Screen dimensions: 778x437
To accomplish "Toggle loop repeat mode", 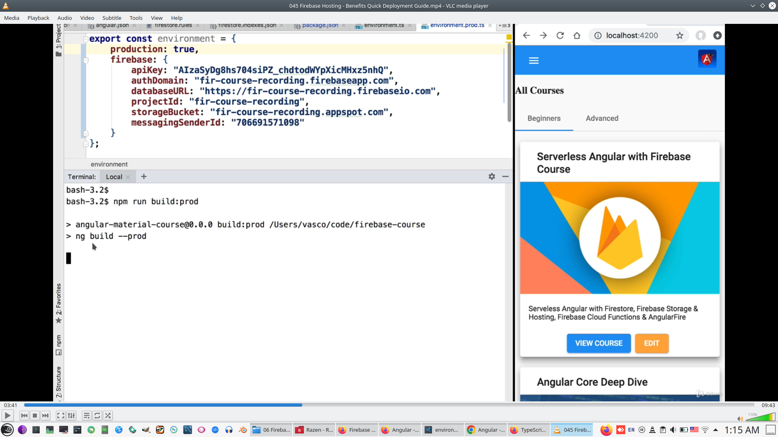I will 97,416.
